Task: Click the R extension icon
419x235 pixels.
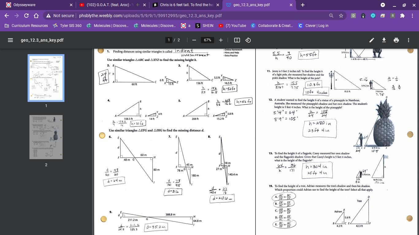Action: (x=393, y=16)
